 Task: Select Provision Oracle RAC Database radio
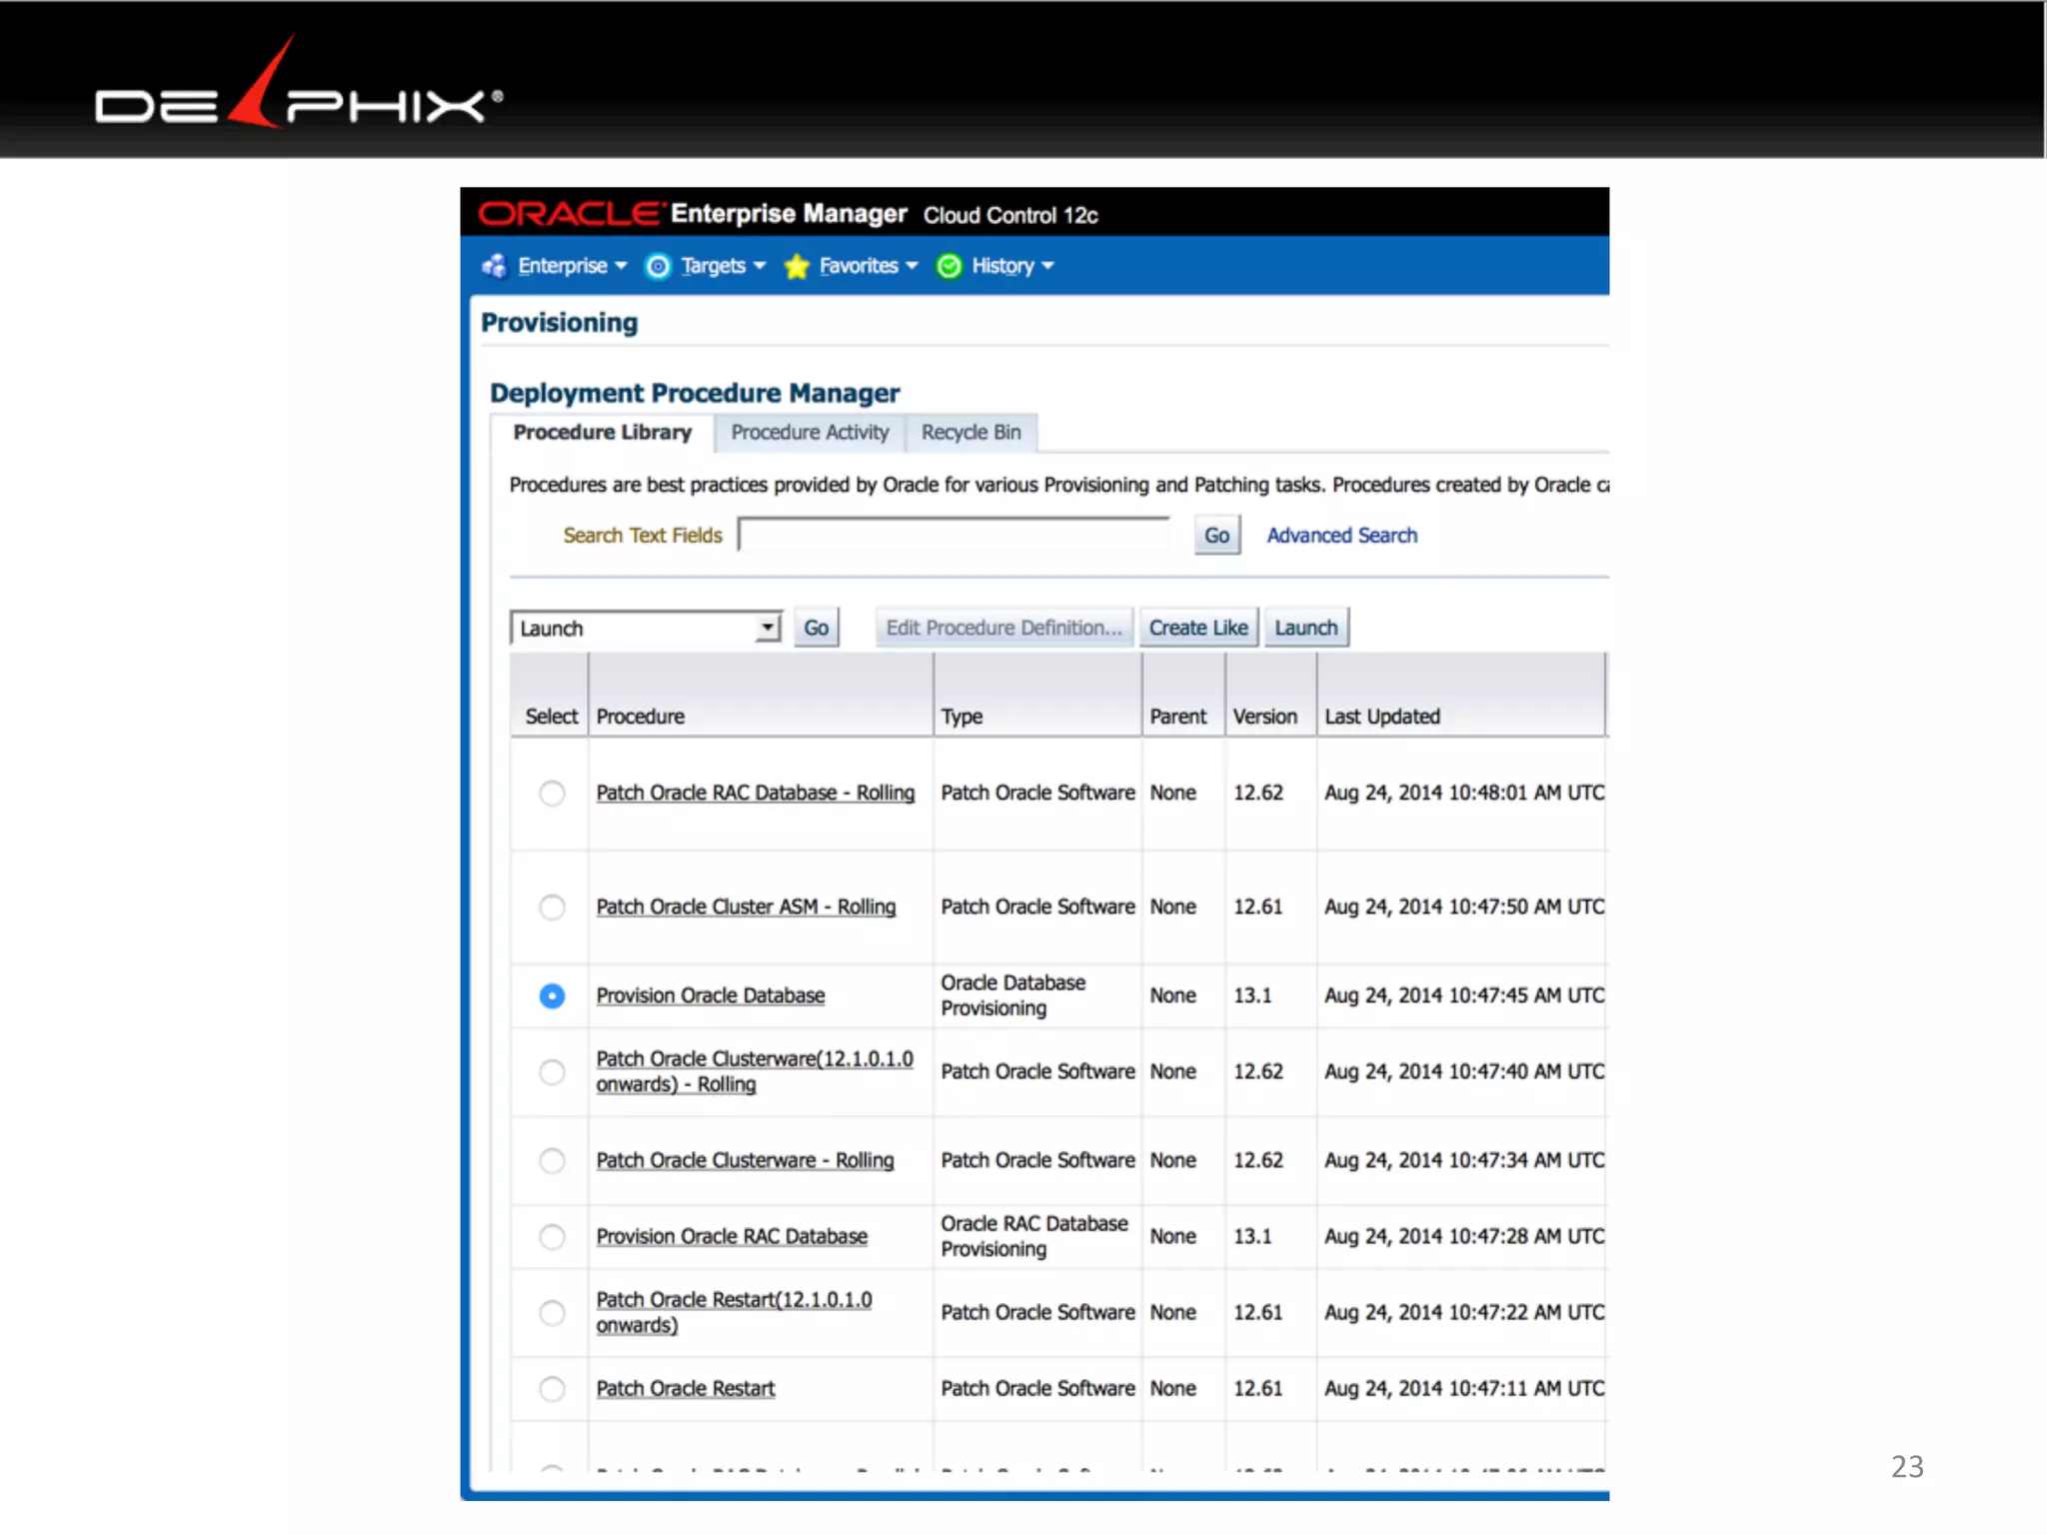click(552, 1237)
